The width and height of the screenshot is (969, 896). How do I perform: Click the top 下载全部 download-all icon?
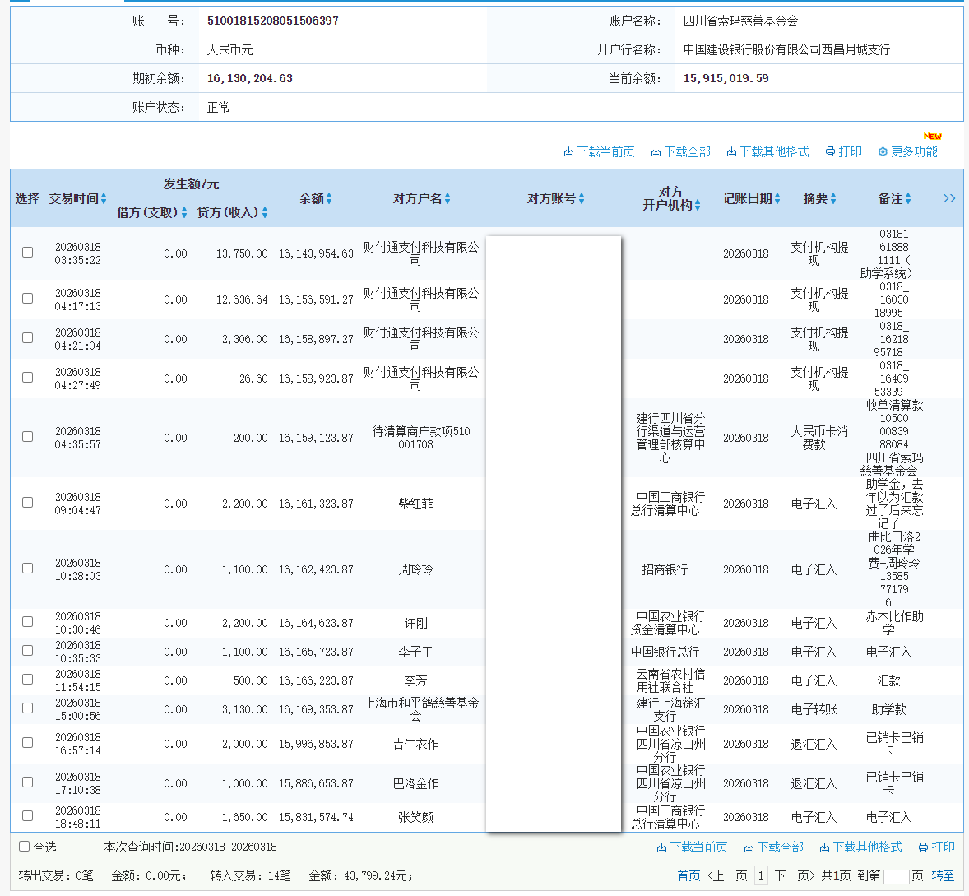(x=654, y=151)
